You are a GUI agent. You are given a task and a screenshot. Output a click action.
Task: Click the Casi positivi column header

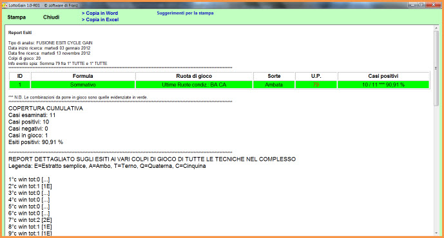pyautogui.click(x=383, y=76)
